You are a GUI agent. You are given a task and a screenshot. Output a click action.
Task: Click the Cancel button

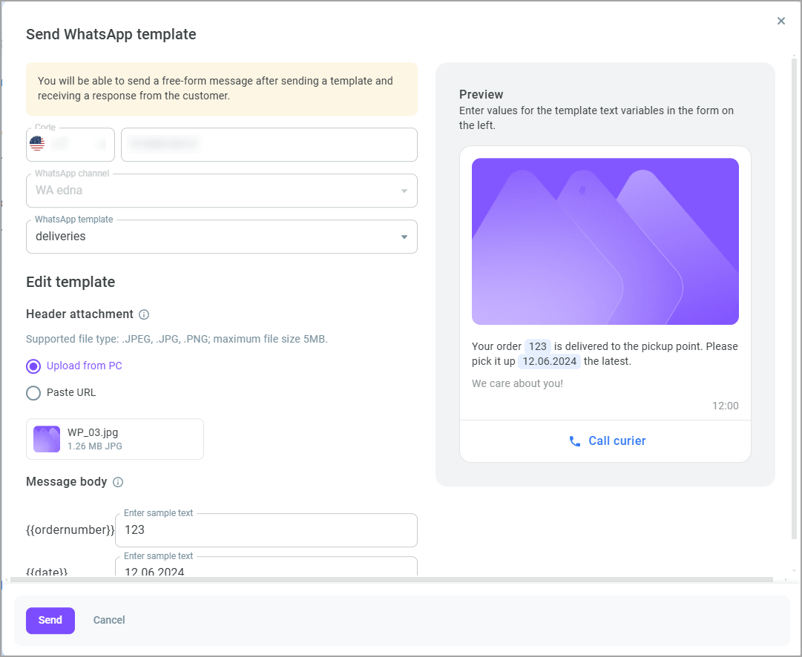(109, 620)
